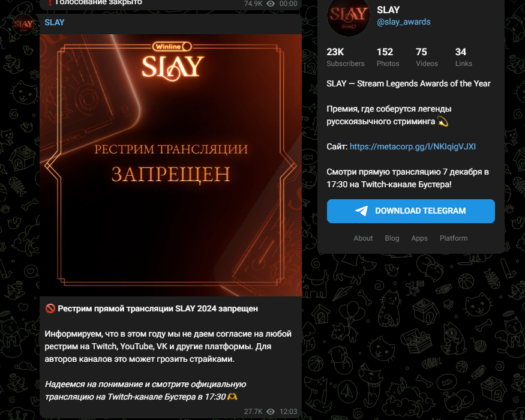Click the glowing SLAY logo in the image
This screenshot has height=420, width=525.
click(173, 68)
